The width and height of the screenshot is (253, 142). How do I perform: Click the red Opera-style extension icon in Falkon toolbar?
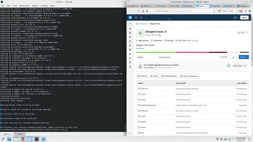241,11
